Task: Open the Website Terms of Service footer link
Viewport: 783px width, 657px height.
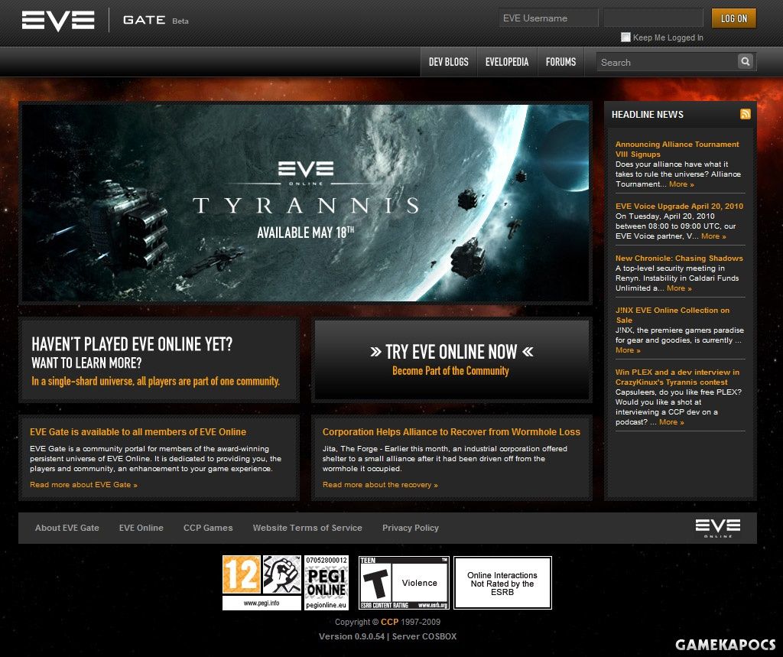Action: coord(307,528)
